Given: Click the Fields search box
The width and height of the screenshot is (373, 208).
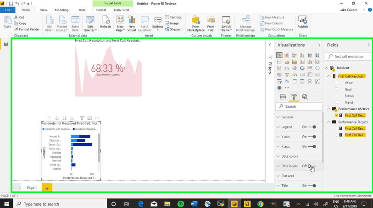Looking at the screenshot, I should coord(349,57).
